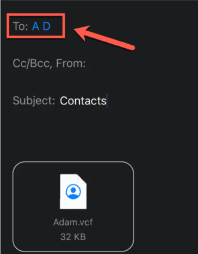Click the "Cc/Bcc" text

pos(31,63)
